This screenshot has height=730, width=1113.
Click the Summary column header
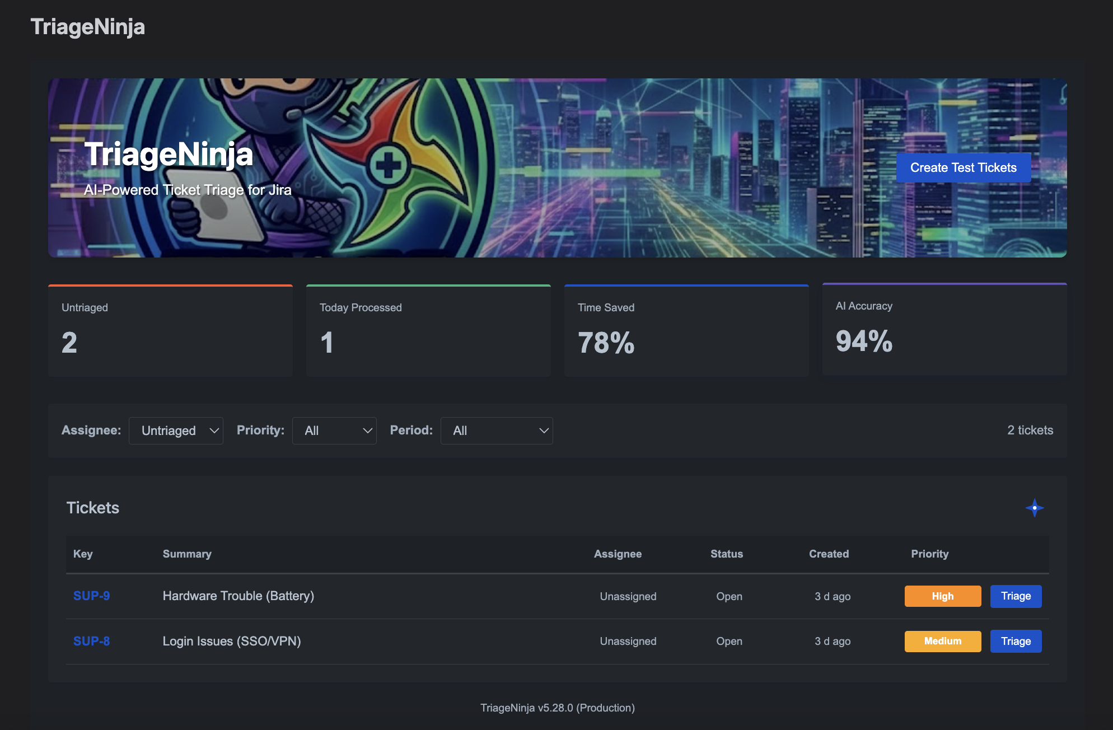(187, 554)
